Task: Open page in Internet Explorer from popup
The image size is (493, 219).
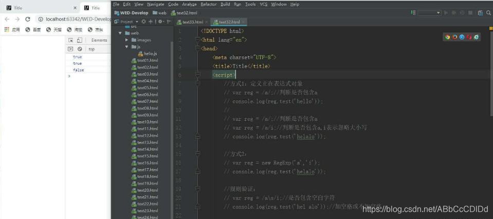Action: (x=477, y=37)
